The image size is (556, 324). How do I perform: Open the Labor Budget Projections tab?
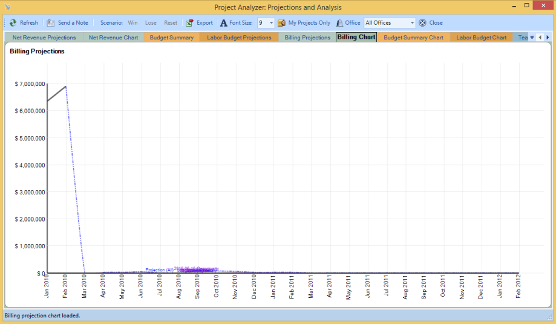[239, 38]
